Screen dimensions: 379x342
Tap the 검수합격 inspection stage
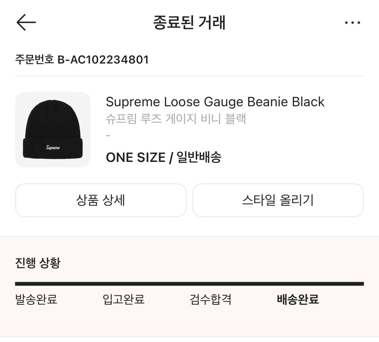(210, 300)
